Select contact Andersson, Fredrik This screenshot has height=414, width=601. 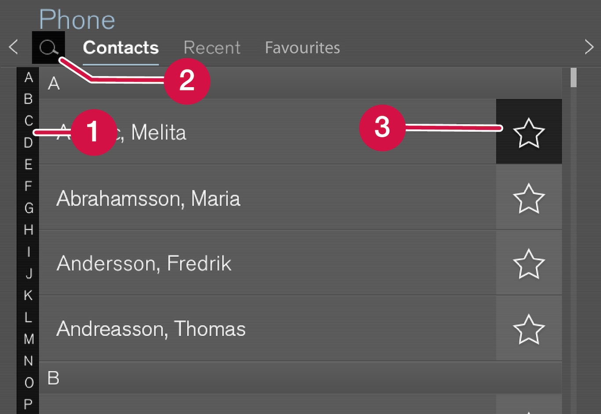144,264
